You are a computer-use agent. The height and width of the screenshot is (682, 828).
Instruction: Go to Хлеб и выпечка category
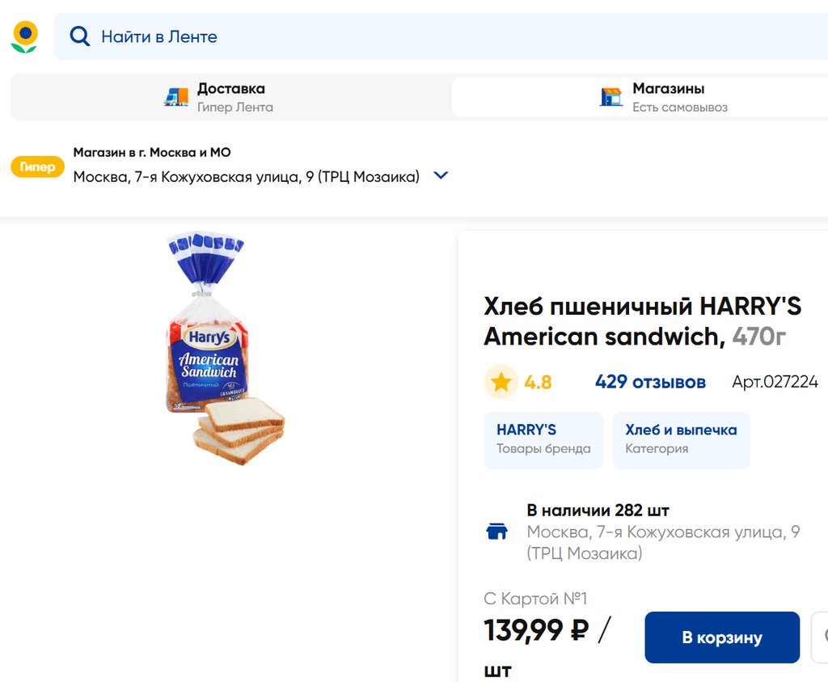point(681,439)
